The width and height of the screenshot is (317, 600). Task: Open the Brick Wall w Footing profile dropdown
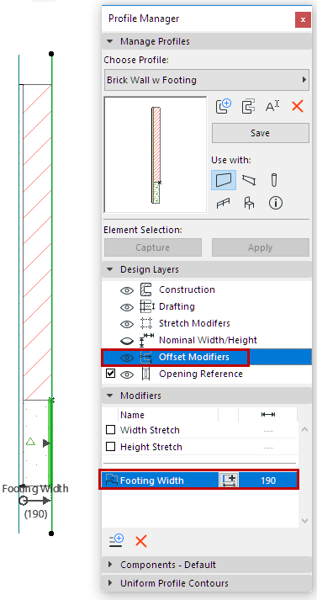pyautogui.click(x=207, y=80)
